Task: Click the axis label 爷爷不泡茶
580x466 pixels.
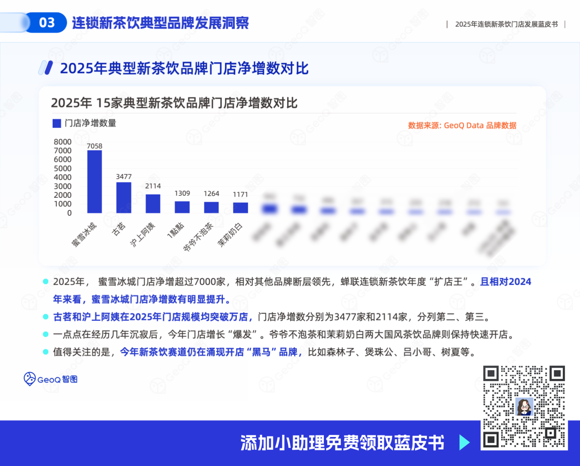Action: point(198,237)
